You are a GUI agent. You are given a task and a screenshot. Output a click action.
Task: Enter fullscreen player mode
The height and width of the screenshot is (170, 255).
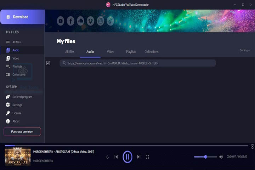[147, 157]
